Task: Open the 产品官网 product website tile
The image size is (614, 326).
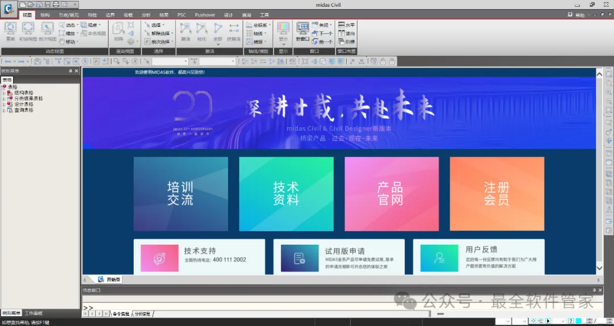Action: click(x=392, y=194)
